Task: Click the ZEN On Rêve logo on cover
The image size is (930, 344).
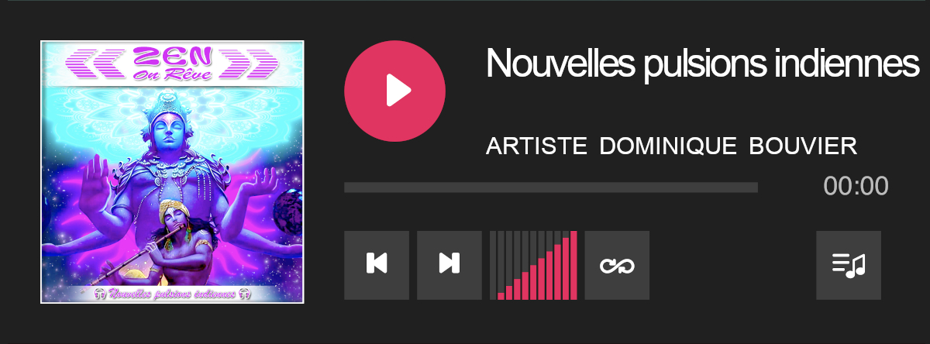Action: click(172, 64)
